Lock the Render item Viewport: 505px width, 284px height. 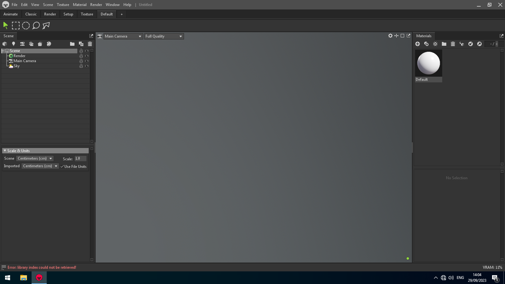(81, 56)
